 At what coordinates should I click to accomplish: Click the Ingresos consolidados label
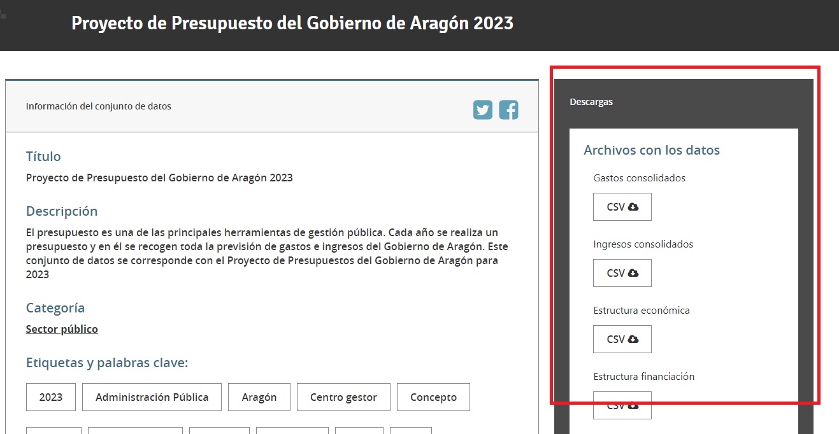point(643,244)
